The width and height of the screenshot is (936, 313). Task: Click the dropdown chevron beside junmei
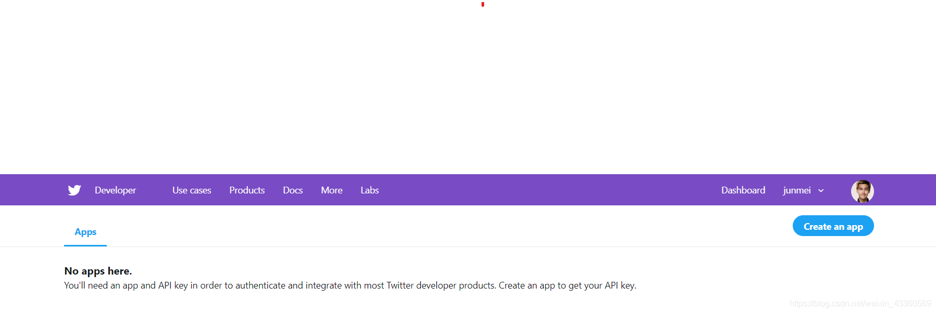click(821, 191)
